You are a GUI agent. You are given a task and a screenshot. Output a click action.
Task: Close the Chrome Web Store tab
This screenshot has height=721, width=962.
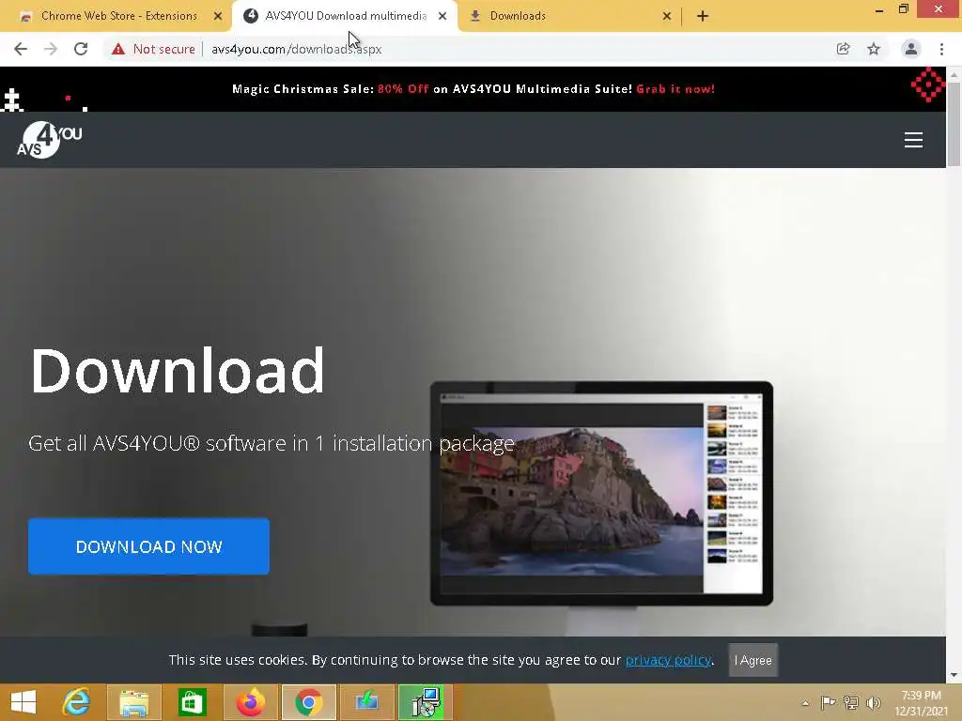coord(218,16)
